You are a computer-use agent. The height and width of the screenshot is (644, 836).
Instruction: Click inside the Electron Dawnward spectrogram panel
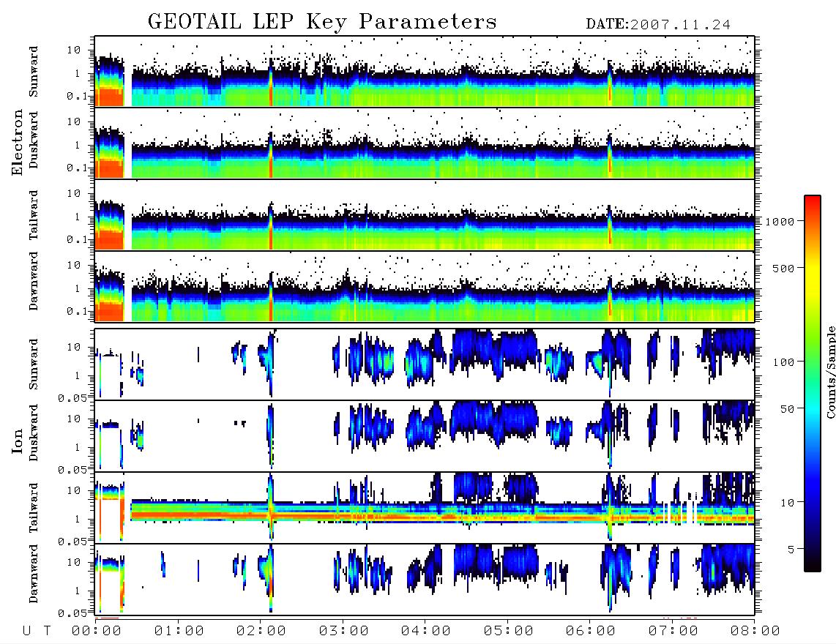[425, 286]
